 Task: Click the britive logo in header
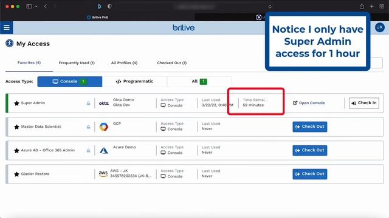point(184,28)
